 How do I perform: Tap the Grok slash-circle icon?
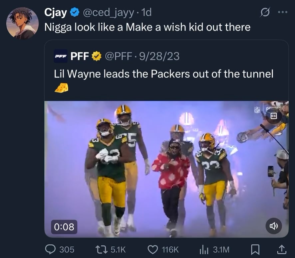click(x=265, y=13)
